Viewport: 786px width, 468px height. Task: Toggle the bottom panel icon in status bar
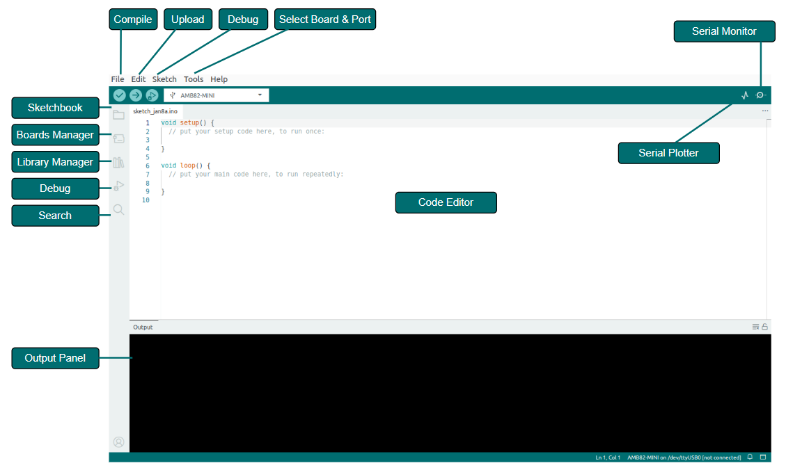763,457
